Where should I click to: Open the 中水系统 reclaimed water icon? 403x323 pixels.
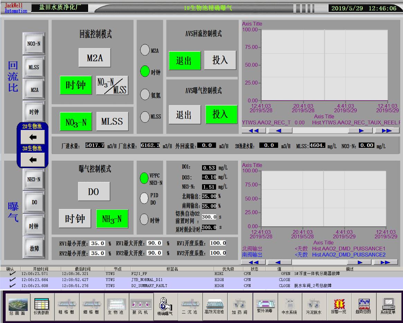click(x=289, y=307)
